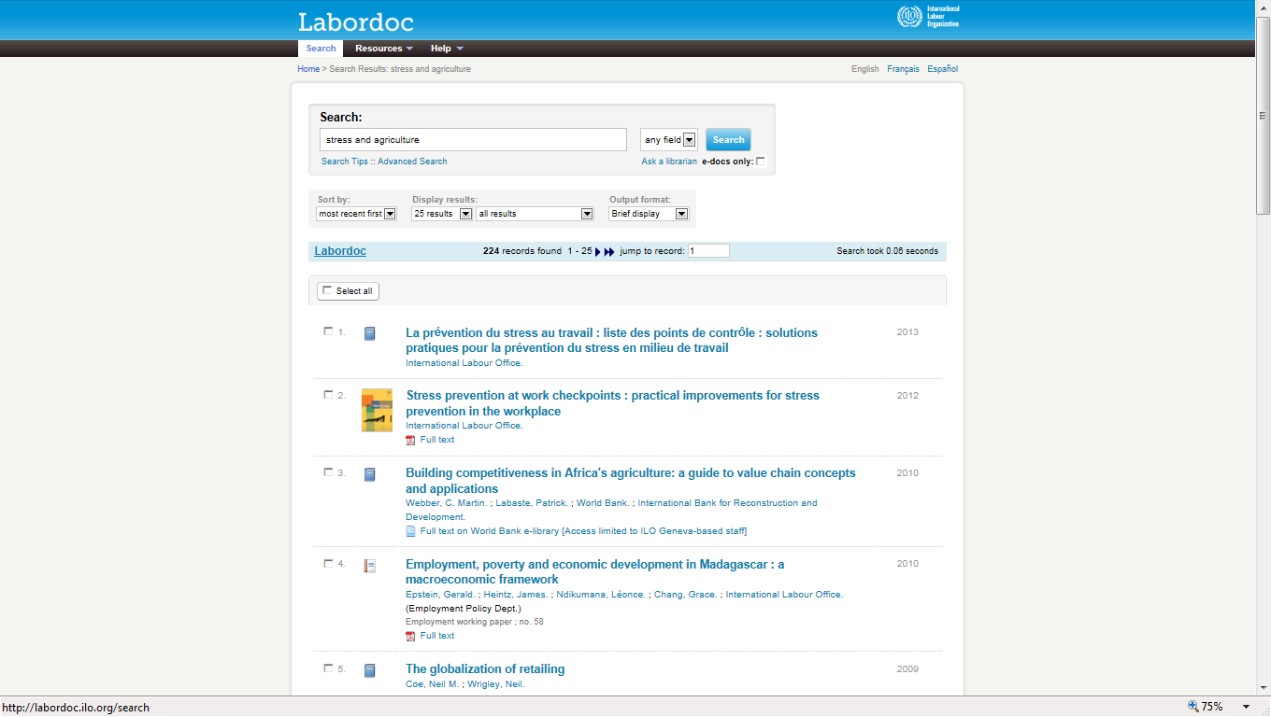Click book icon for globalization of retailing
Image resolution: width=1271 pixels, height=717 pixels.
369,670
